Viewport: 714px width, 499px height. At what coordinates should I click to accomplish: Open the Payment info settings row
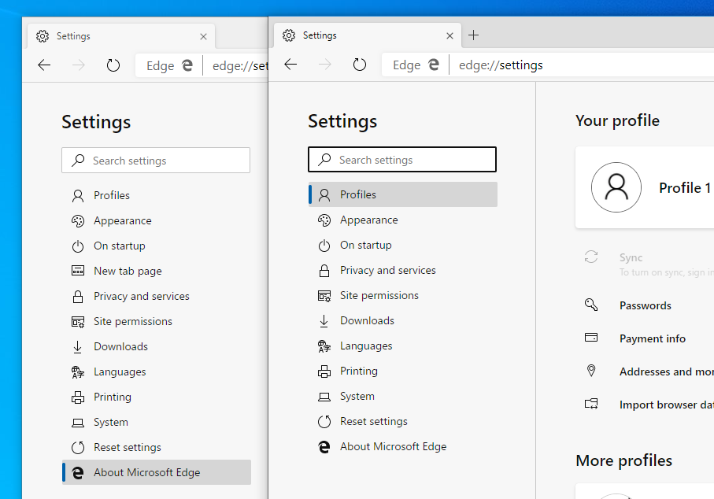click(645, 338)
